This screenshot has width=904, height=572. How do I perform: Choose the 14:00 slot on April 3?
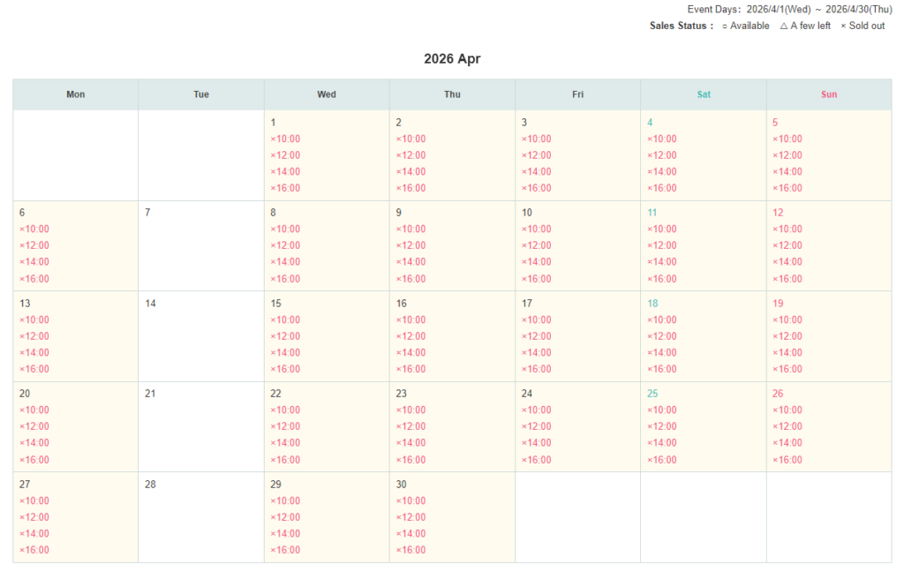536,171
